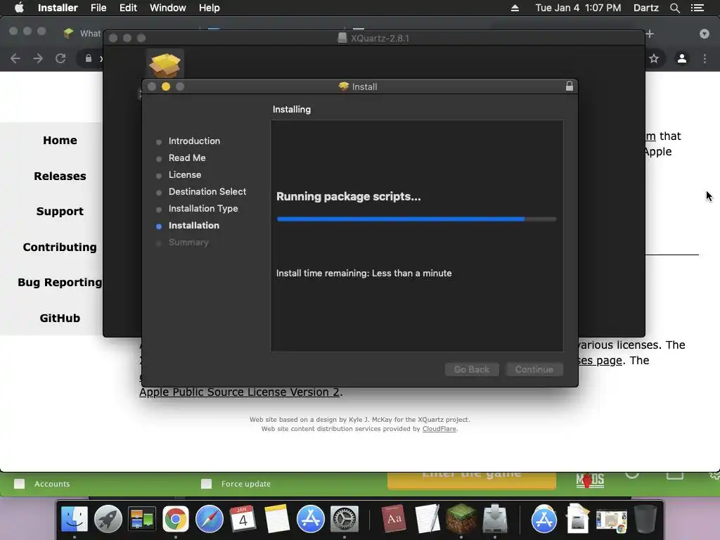
Task: Open the Installer menu
Action: coord(58,8)
